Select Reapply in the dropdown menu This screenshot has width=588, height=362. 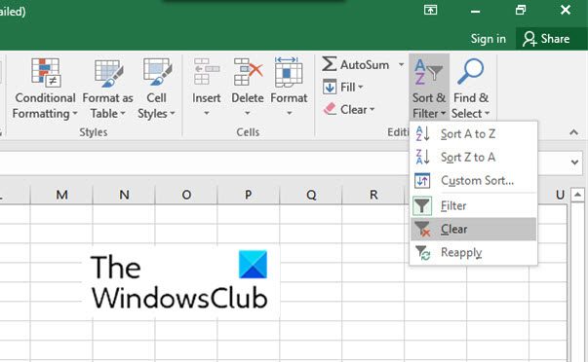click(473, 252)
